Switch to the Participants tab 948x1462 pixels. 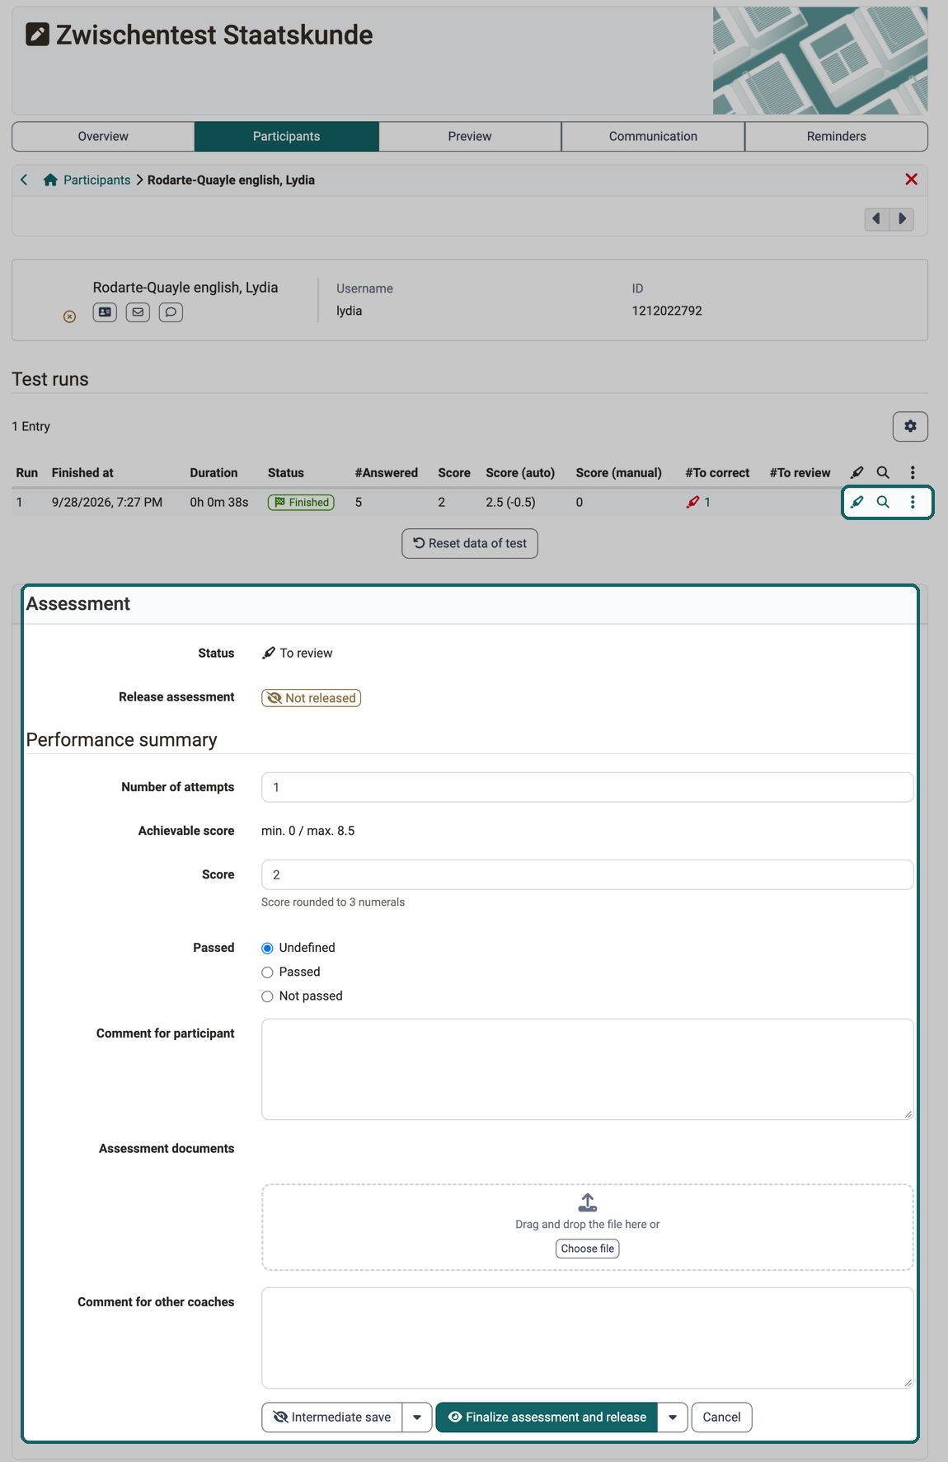click(286, 137)
